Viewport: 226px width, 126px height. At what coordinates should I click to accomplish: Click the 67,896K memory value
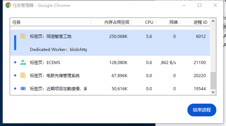(x=120, y=76)
